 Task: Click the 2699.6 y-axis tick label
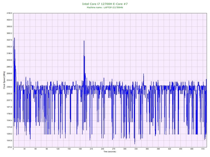pyautogui.click(x=9, y=73)
